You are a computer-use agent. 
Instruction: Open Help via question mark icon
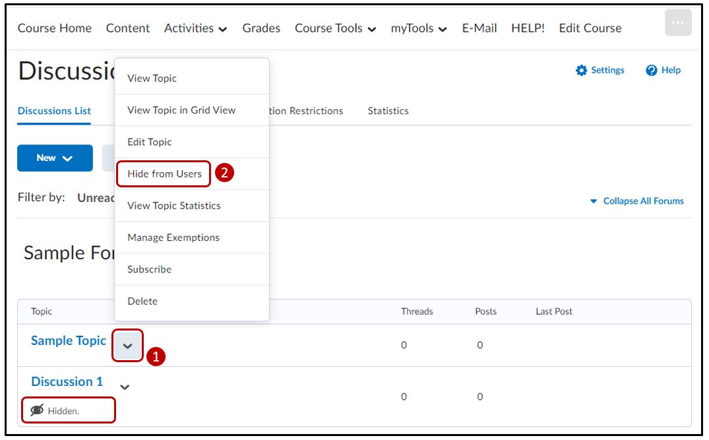[x=652, y=71]
